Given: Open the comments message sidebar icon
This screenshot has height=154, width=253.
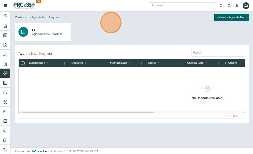Looking at the screenshot, I should [5, 35].
